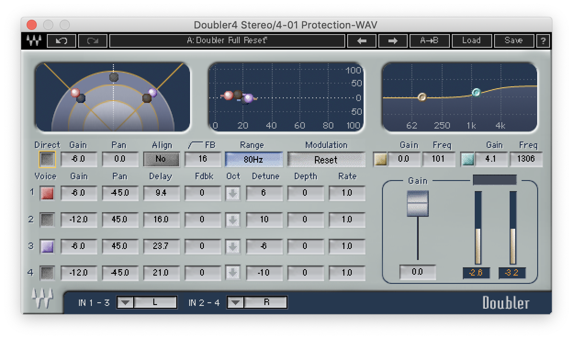
Task: Select the red voice 1 ball in the pan display
Action: [75, 93]
